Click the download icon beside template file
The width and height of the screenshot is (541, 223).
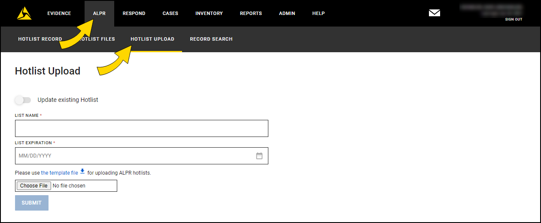82,172
